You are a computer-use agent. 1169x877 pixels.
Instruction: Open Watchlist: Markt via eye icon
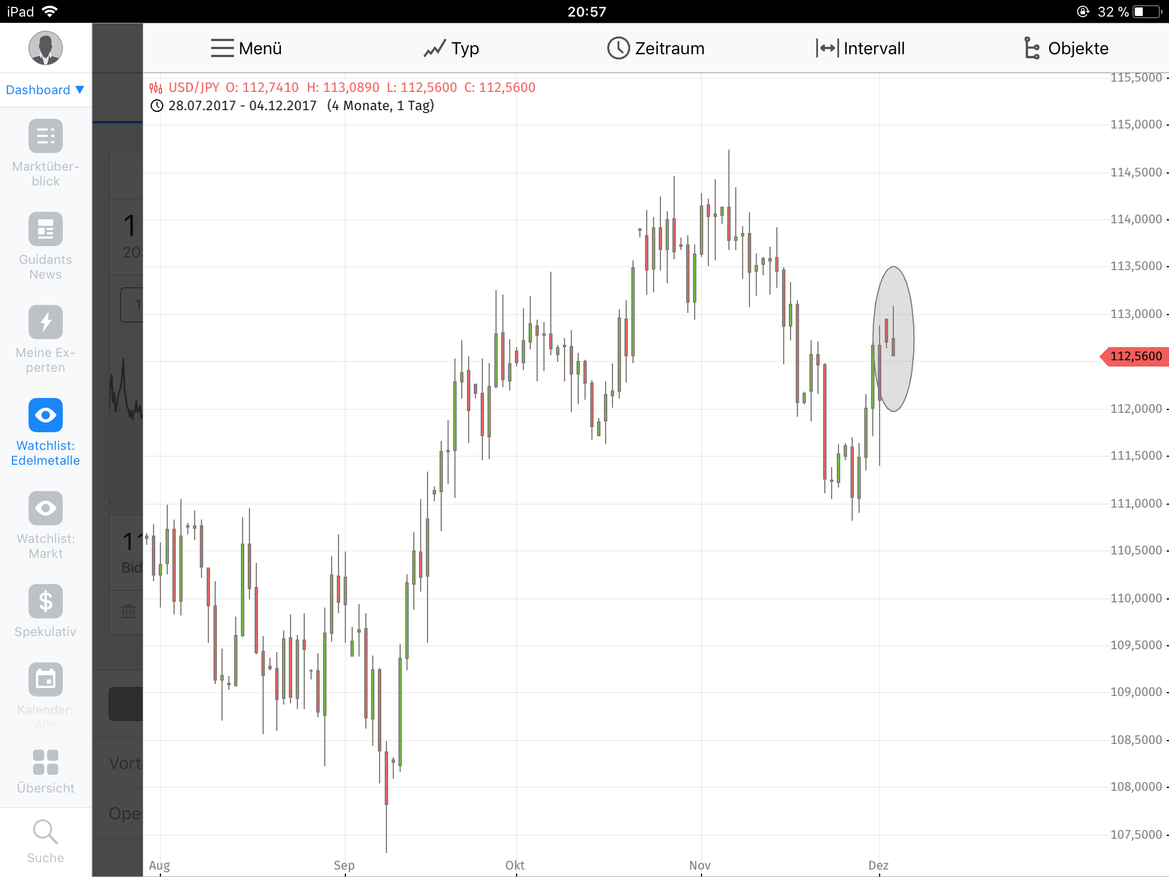(x=45, y=508)
